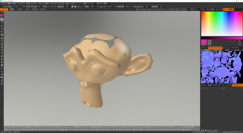Switch to the ステンシル tab
The image size is (243, 133).
(227, 48)
